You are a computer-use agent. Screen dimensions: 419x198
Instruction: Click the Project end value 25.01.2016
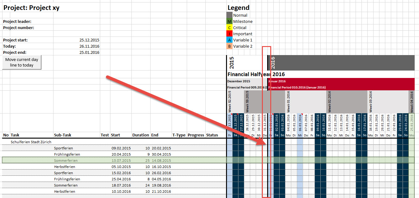[89, 52]
